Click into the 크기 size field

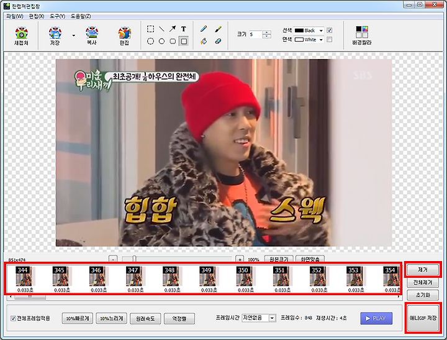coord(255,35)
